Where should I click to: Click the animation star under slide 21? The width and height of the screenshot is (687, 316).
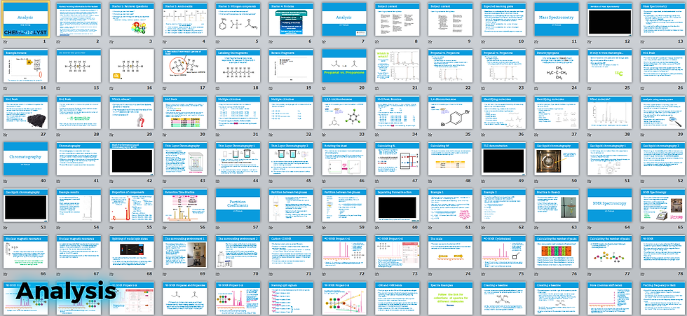pos(377,88)
